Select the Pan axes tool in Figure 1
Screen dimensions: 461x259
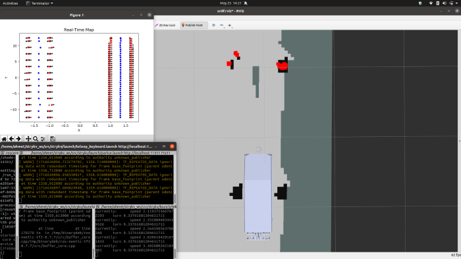(28, 139)
